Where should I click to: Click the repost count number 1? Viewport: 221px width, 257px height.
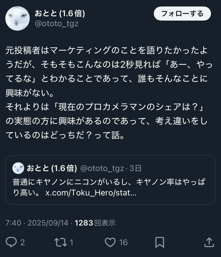pos(71,242)
